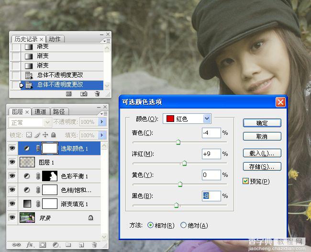This screenshot has height=252, width=311.
Task: Click adjustment icon of 色彩平衡 1 layer
Action: pos(27,176)
